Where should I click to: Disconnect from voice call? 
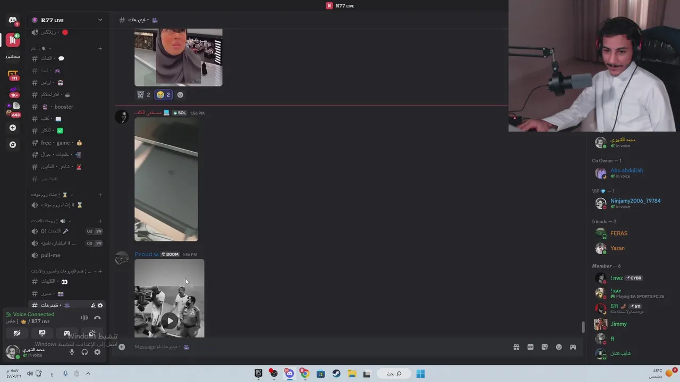pos(97,318)
